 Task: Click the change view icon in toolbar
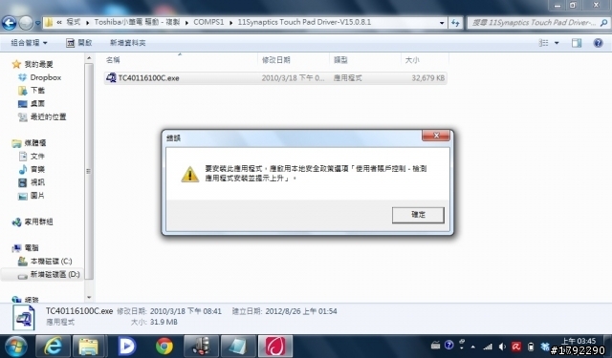(543, 43)
